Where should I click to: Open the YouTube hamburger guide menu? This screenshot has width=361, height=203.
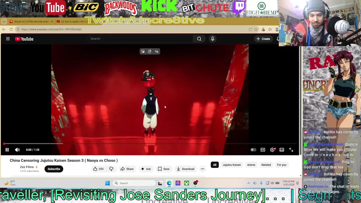tap(8, 39)
